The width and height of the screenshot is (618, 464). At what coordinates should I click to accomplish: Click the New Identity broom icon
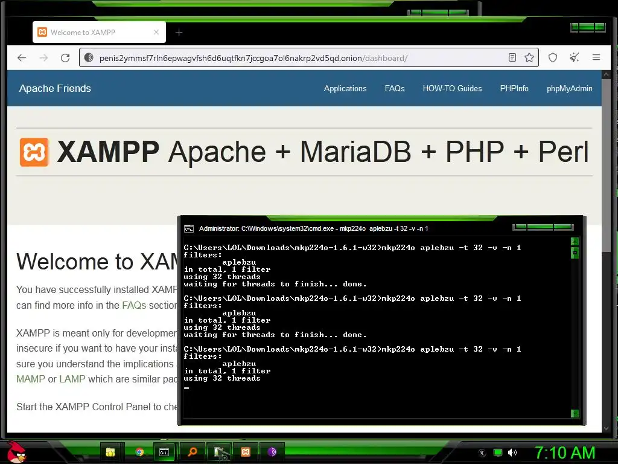pos(575,57)
